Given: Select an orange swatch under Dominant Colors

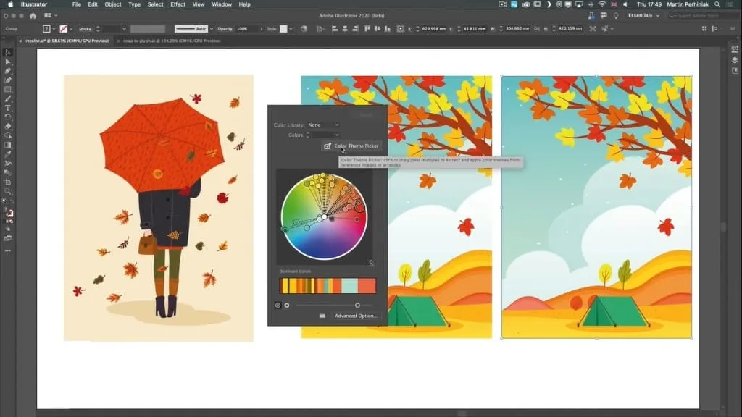Looking at the screenshot, I should click(366, 284).
